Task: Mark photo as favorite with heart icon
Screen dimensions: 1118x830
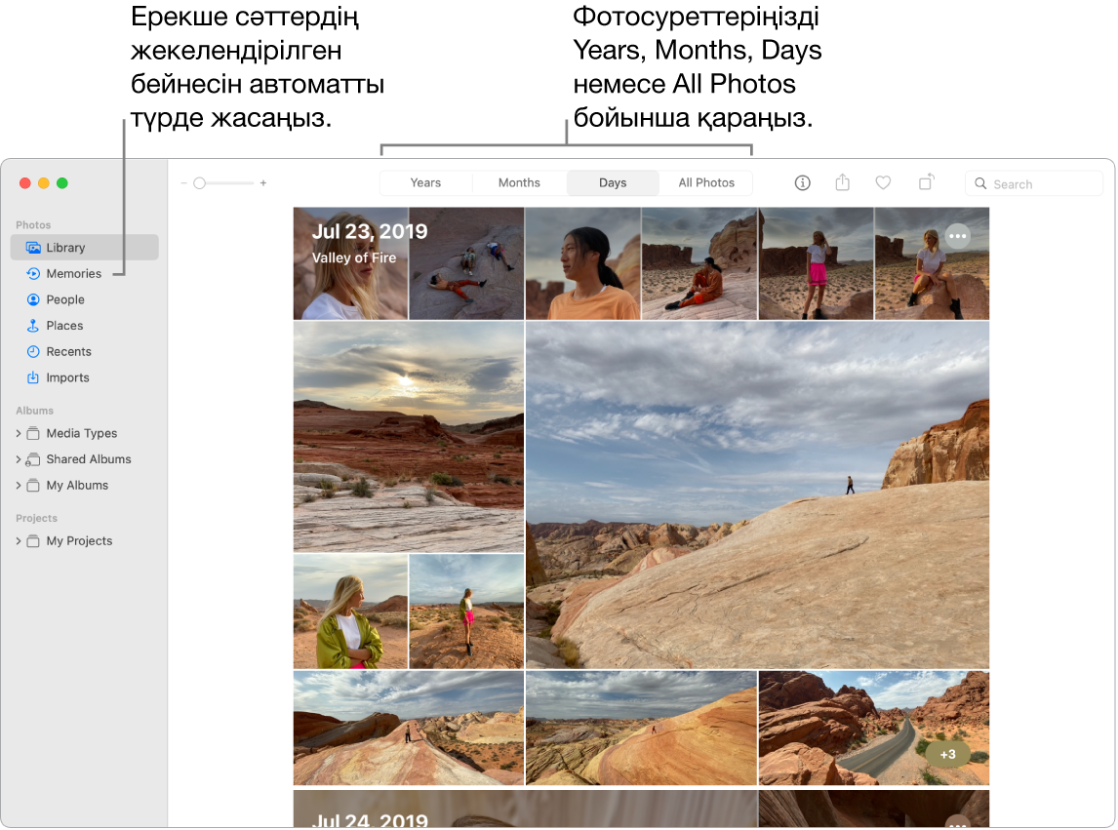Action: 883,183
